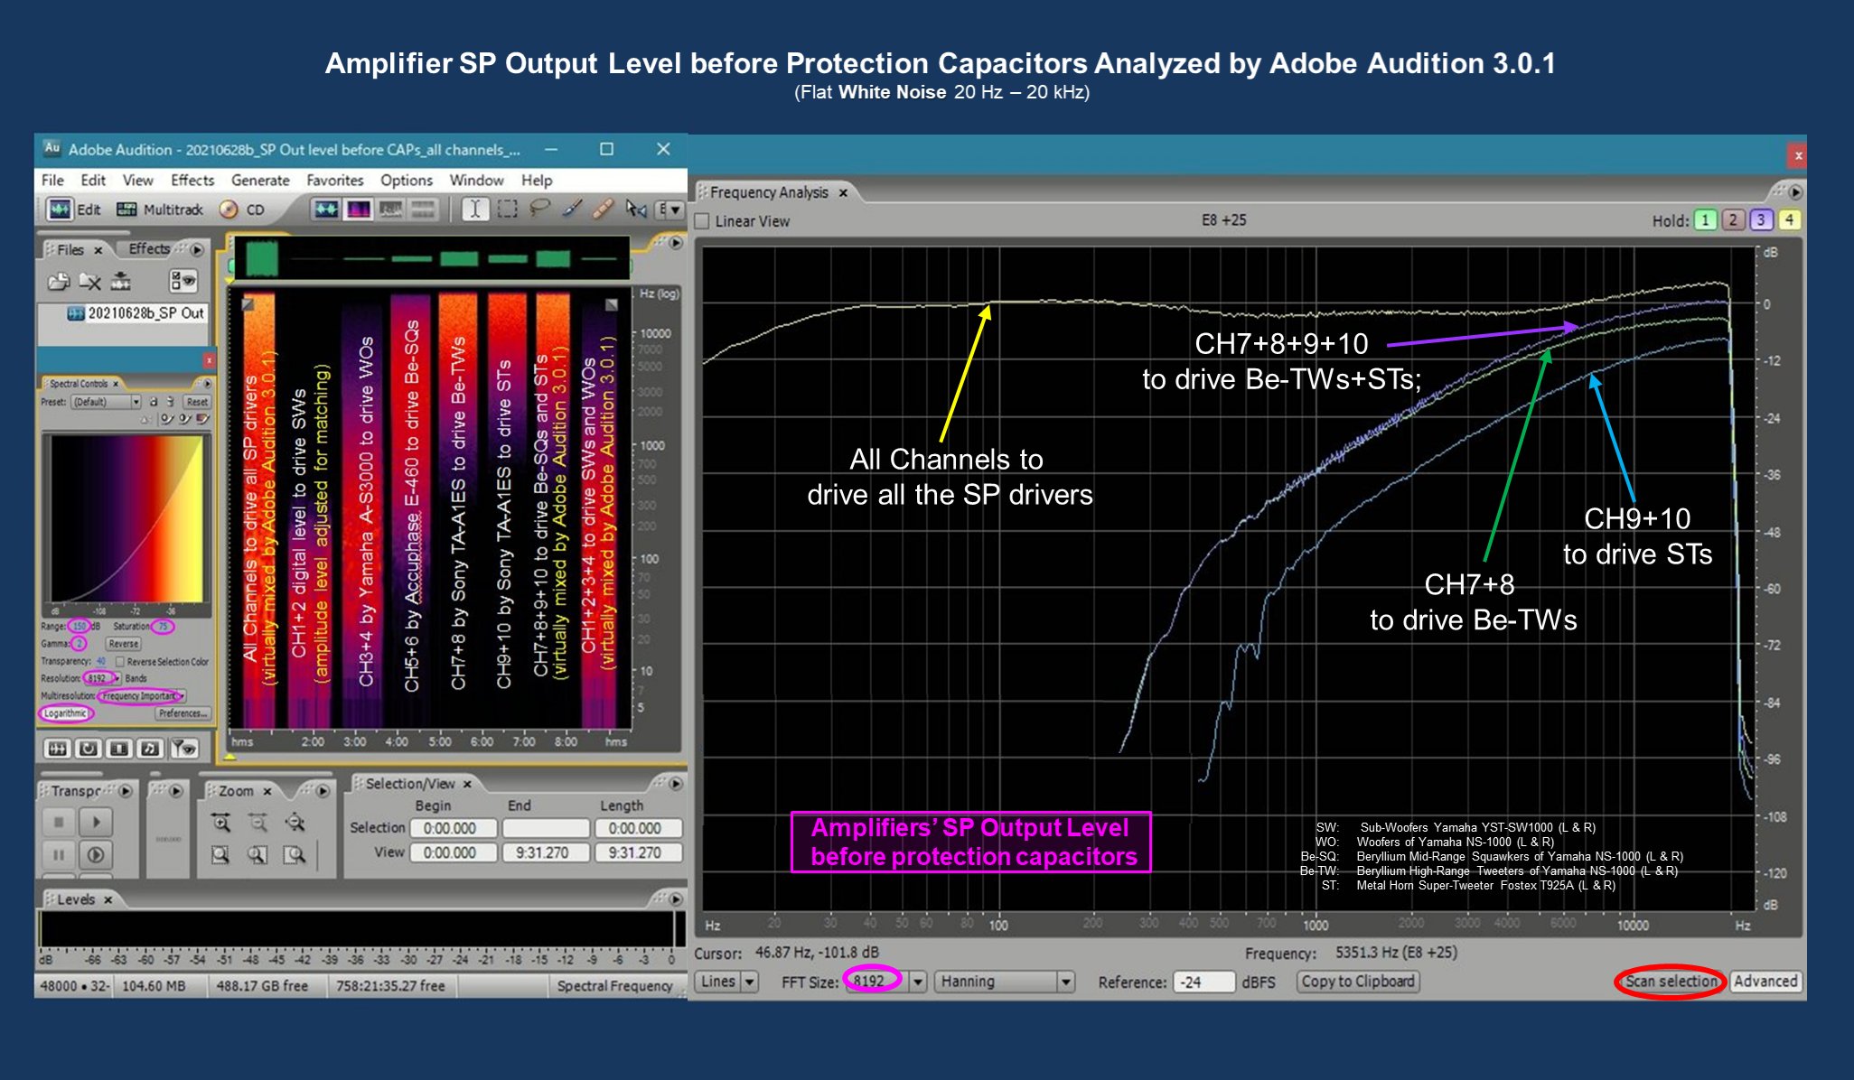1854x1080 pixels.
Task: Select Time Selection tool
Action: (x=475, y=209)
